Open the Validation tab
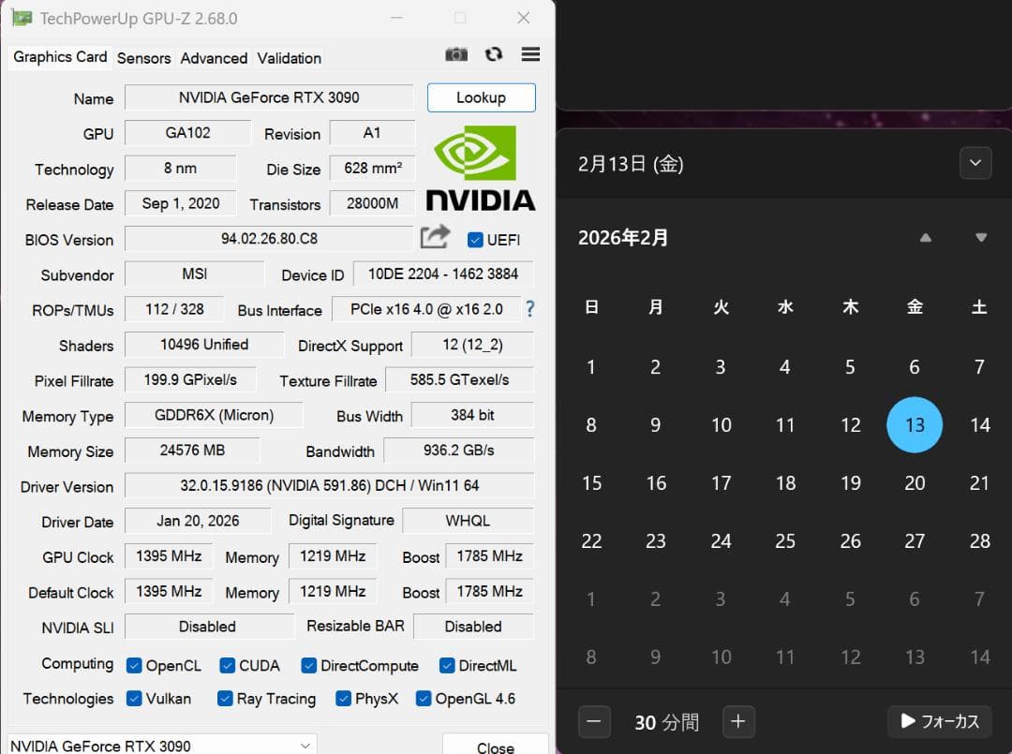 coord(289,58)
